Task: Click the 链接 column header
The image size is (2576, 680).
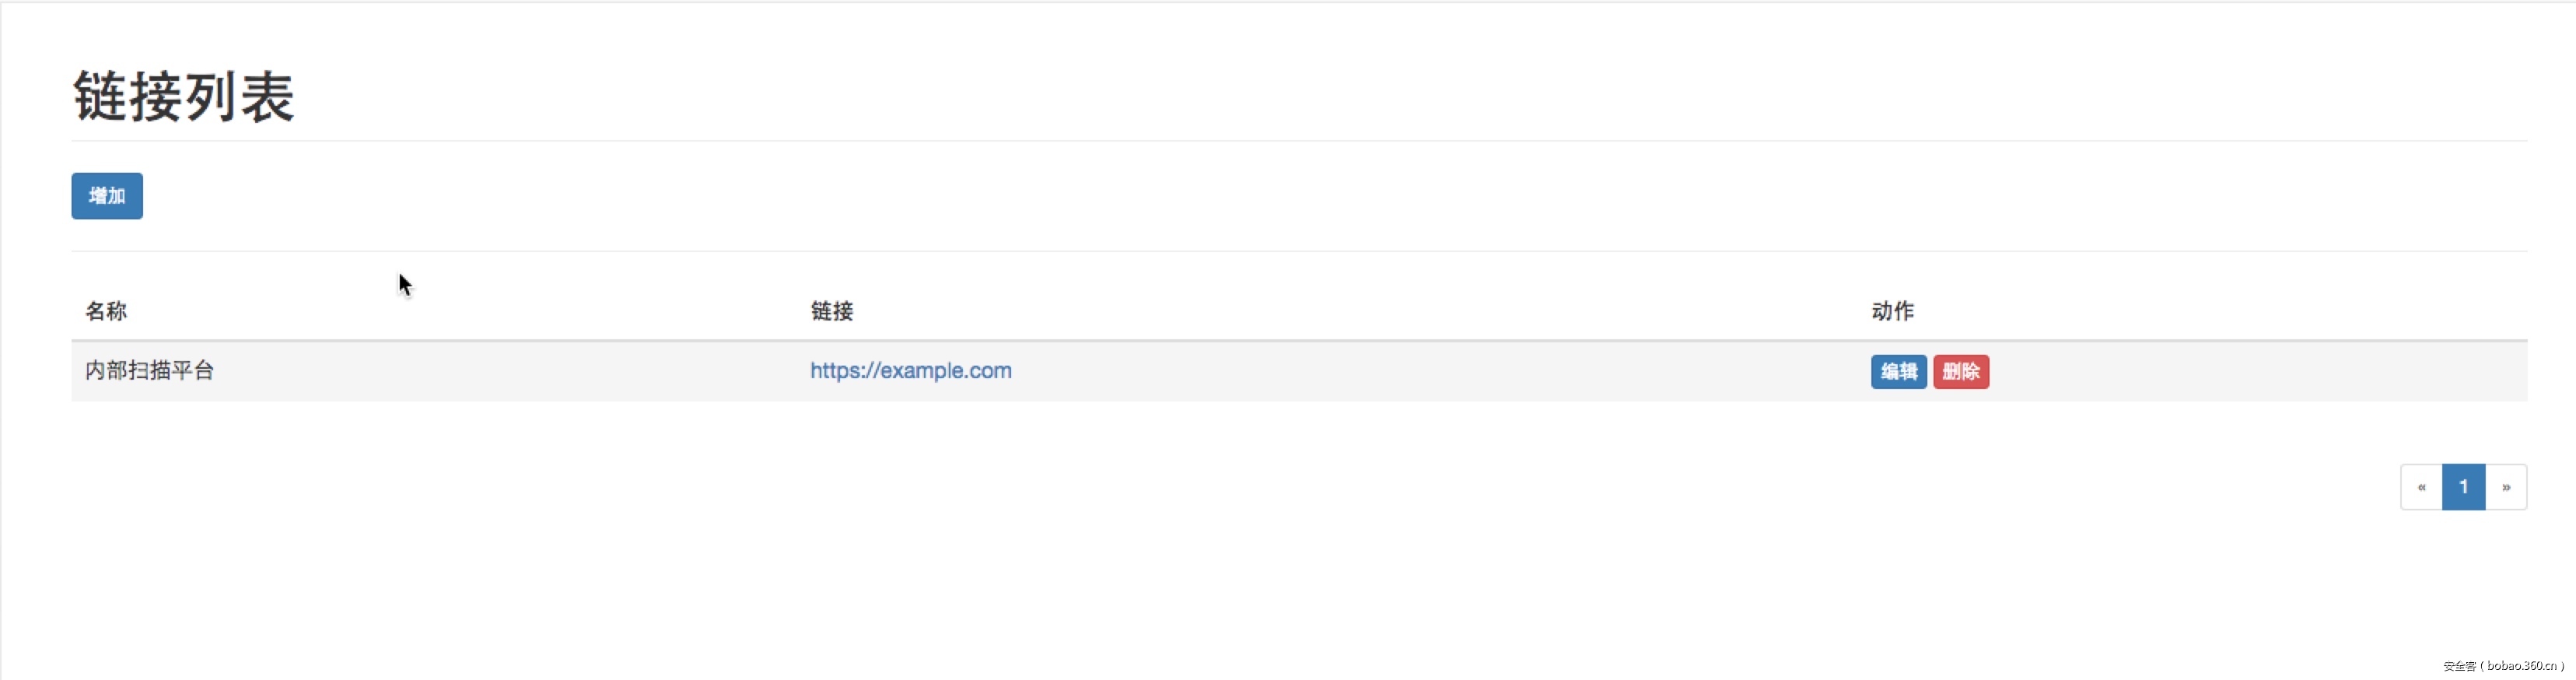Action: [831, 311]
